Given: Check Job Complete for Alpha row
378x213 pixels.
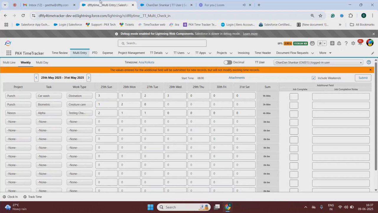Looking at the screenshot, I should coord(294,114).
